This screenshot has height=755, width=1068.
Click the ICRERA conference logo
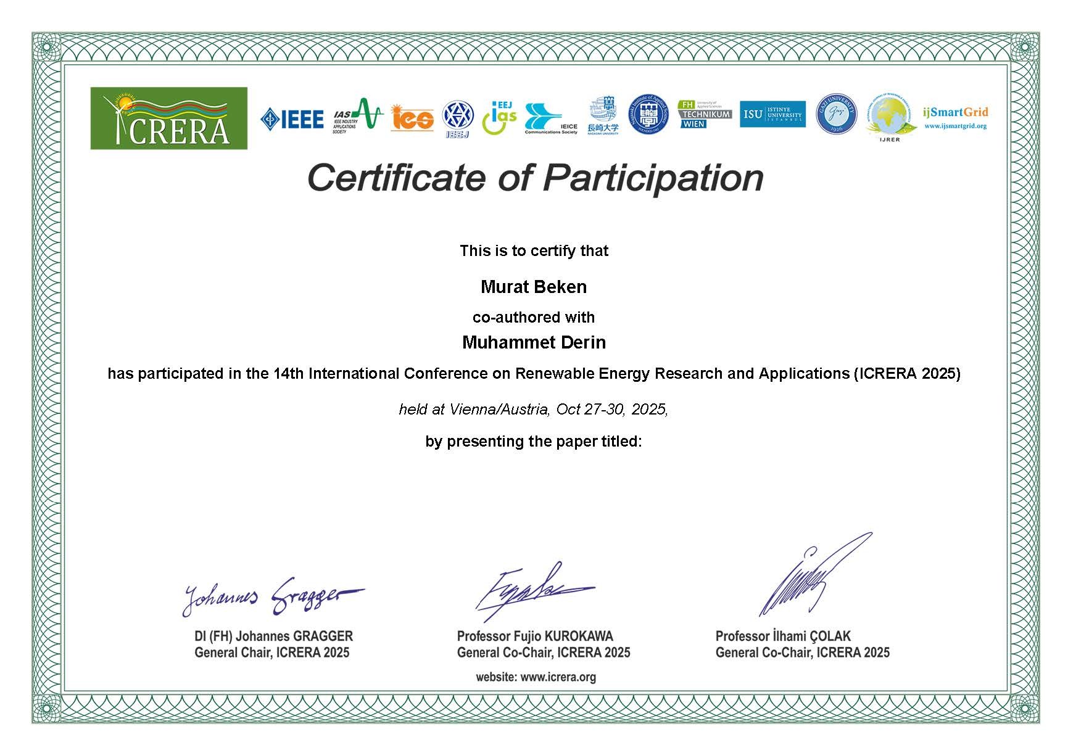(168, 118)
